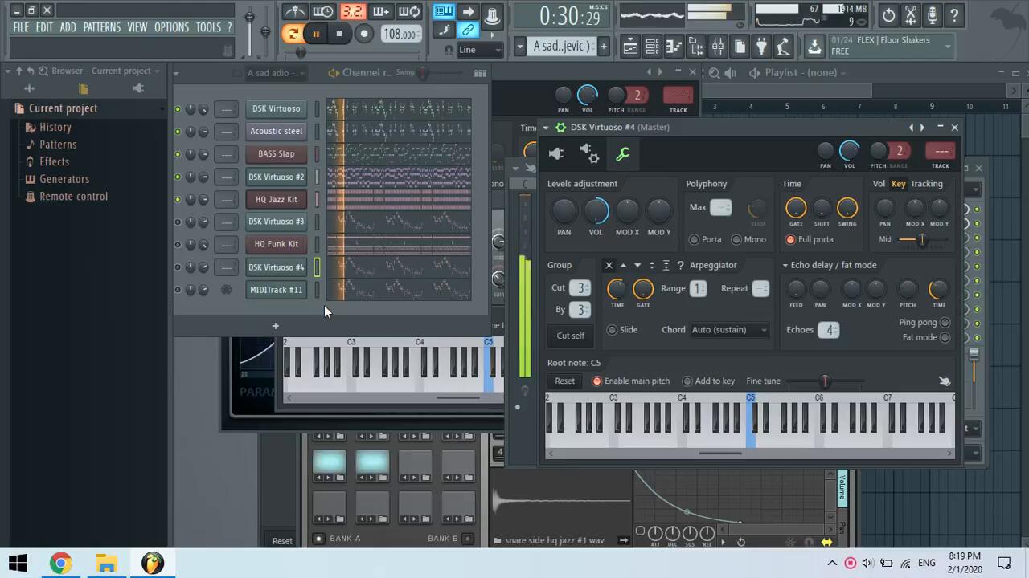The width and height of the screenshot is (1029, 578).
Task: Click the microphone recording icon
Action: coord(932,15)
